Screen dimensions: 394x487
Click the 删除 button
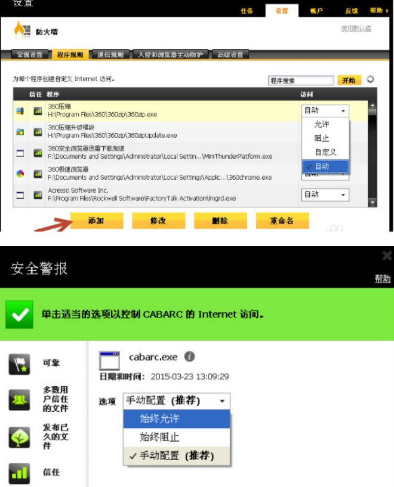(x=220, y=221)
